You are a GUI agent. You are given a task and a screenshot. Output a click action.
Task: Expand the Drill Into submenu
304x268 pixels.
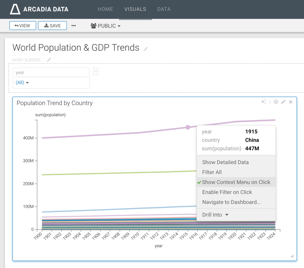215,215
